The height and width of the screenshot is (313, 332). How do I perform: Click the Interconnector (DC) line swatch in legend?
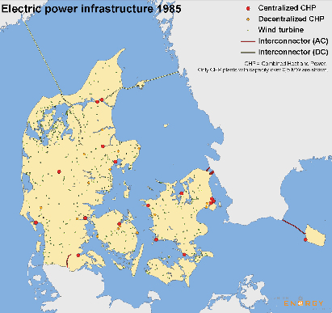(248, 52)
